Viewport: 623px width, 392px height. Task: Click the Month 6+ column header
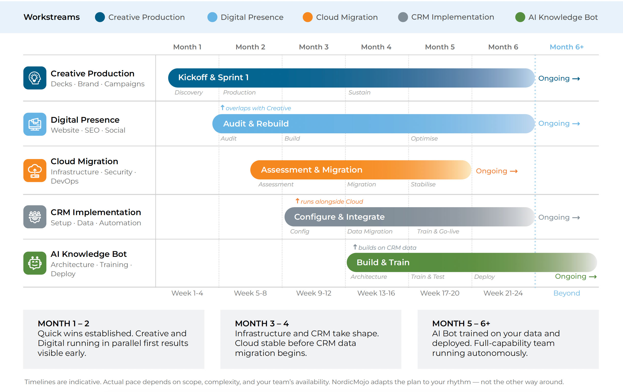566,47
